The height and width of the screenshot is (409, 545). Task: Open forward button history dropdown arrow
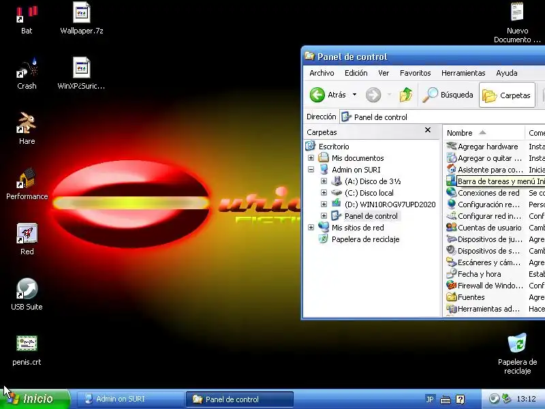(x=389, y=95)
